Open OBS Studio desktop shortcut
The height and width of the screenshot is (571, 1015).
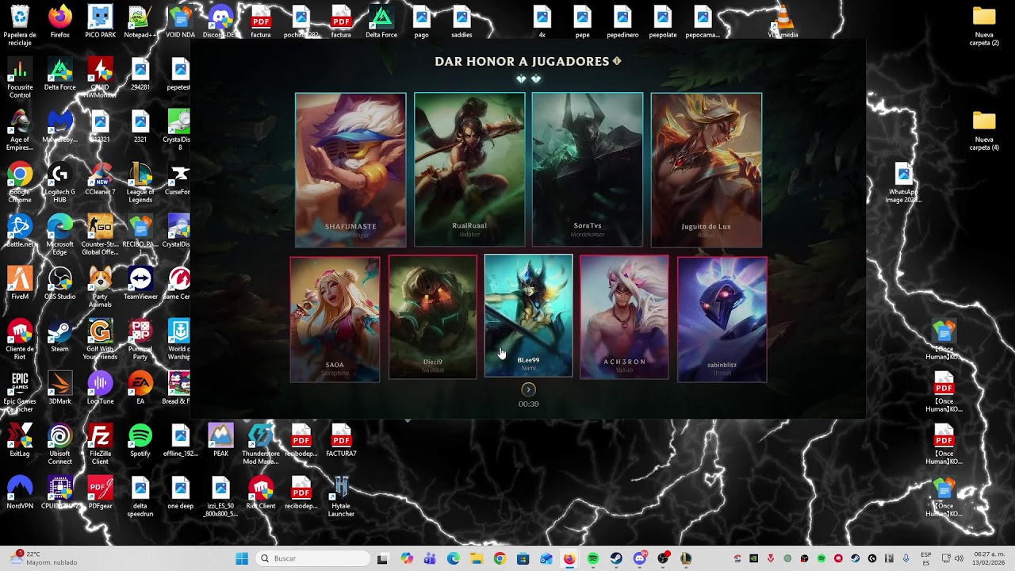[x=59, y=284]
